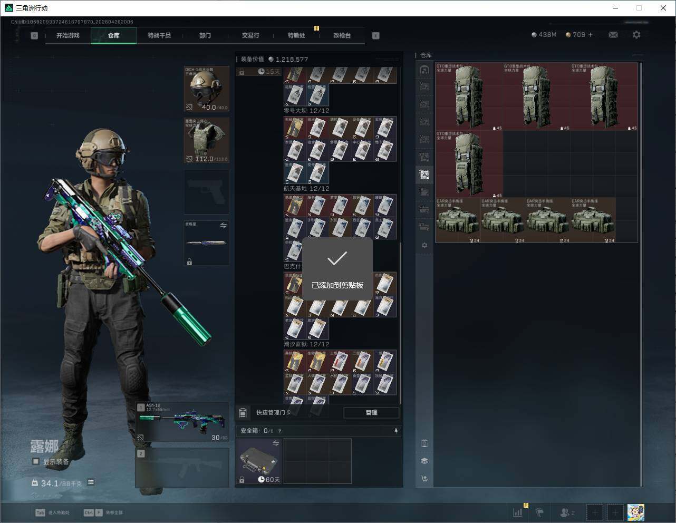The image size is (676, 523).
Task: Select the DICH-1 helmet slot
Action: pos(206,89)
